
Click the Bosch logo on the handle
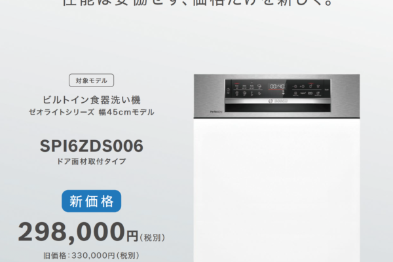click(278, 101)
